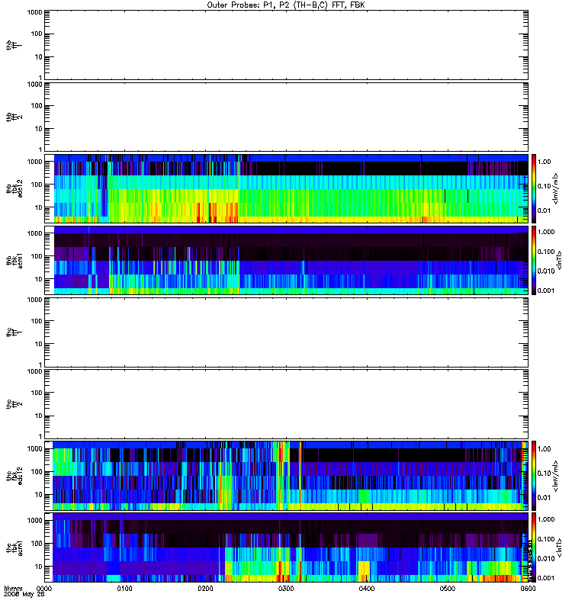Click the thb fbk scm1 spectrogram panel
Screen dimensions: 572x610
coord(286,260)
